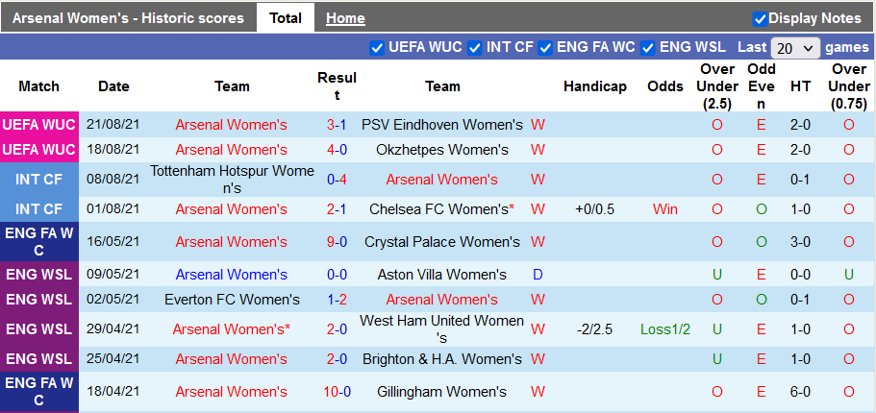Click the 3-1 PSV match result
Image resolution: width=876 pixels, height=413 pixels.
tap(337, 125)
